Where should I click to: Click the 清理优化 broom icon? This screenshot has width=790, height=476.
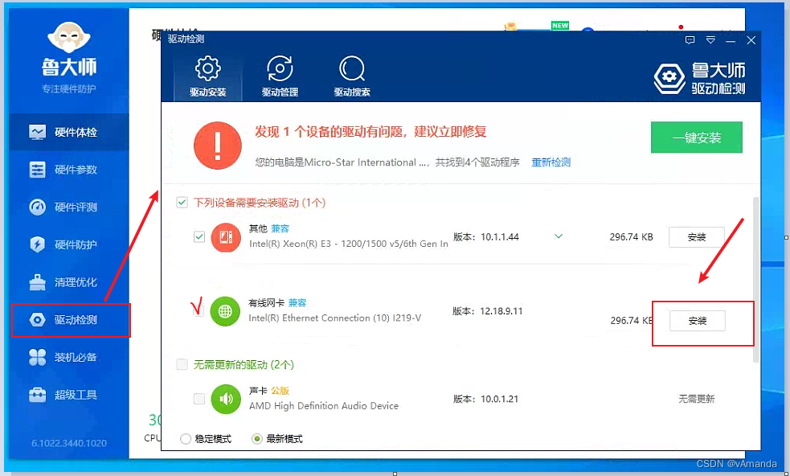point(37,282)
